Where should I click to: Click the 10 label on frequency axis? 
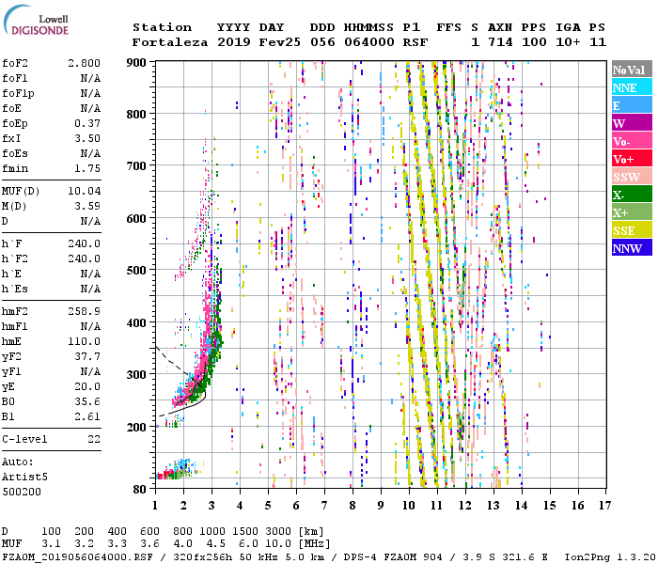tap(409, 505)
